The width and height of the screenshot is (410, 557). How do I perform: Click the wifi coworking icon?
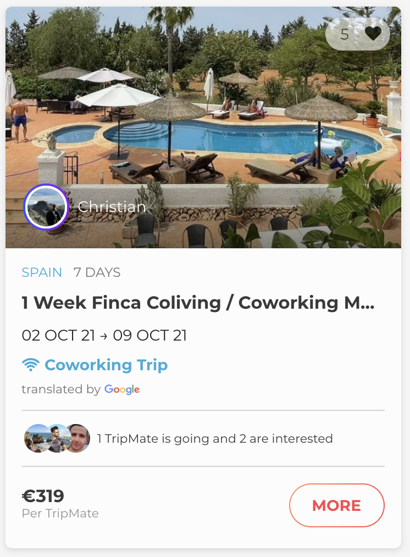click(31, 365)
